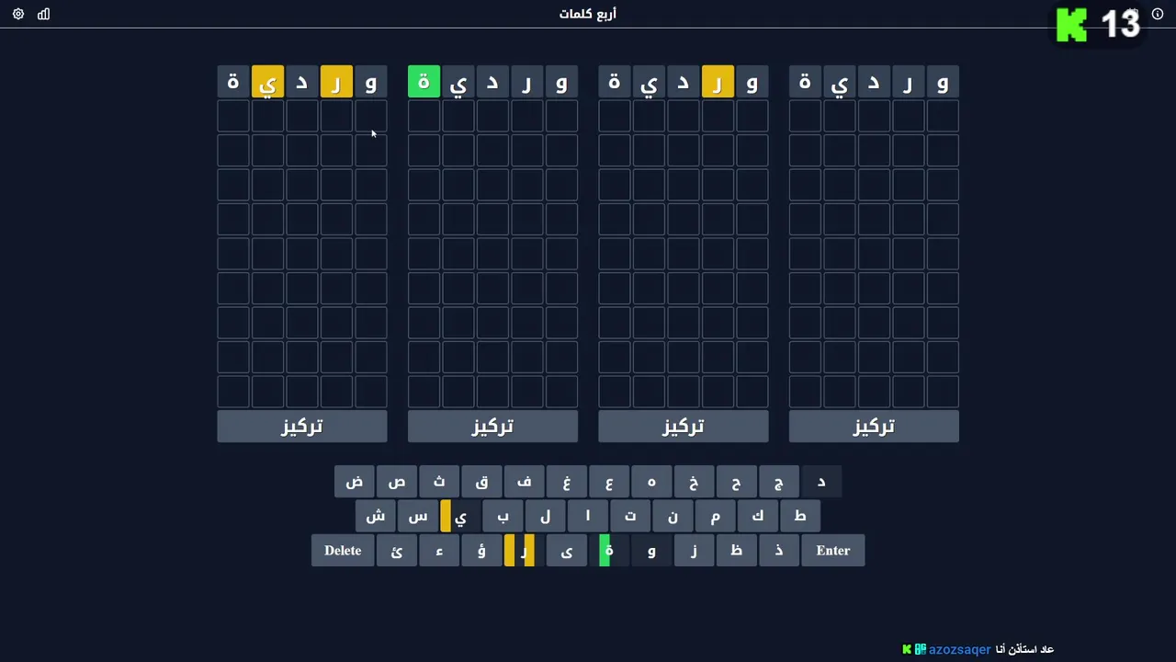Tap the ض key on the keyboard
Viewport: 1176px width, 662px height.
355,482
